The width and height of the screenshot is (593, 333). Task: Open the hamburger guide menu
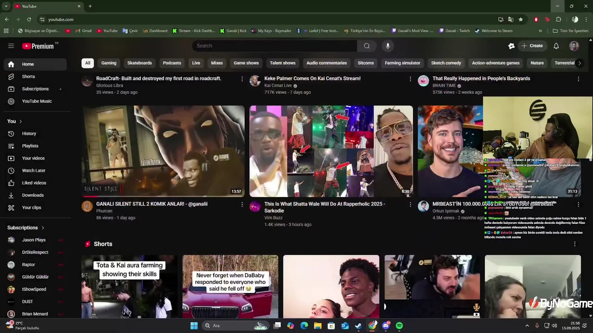(x=11, y=46)
